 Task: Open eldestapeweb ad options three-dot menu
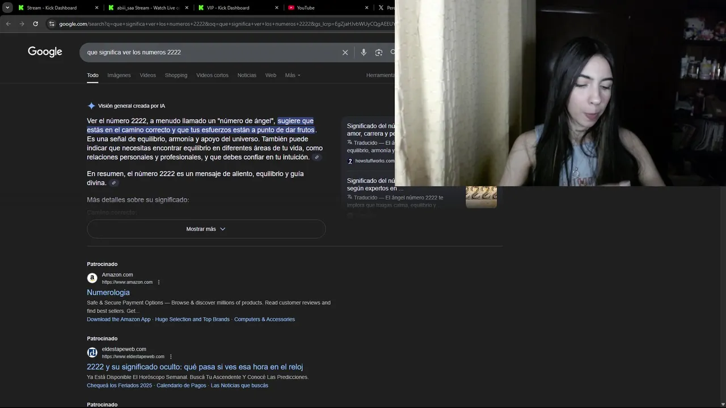point(171,356)
